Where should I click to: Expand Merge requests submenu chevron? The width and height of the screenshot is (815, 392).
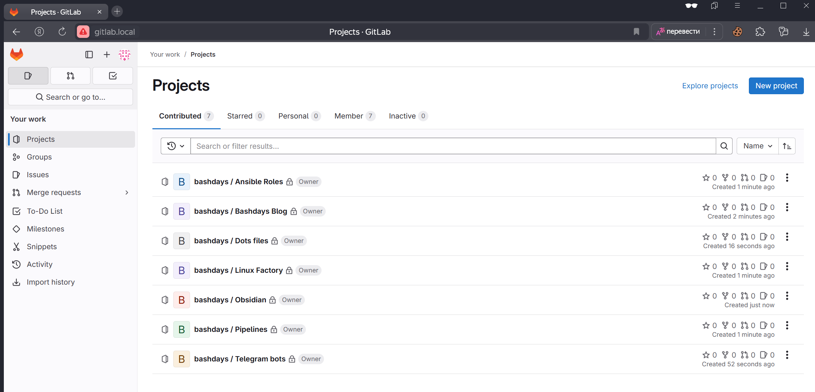point(127,193)
